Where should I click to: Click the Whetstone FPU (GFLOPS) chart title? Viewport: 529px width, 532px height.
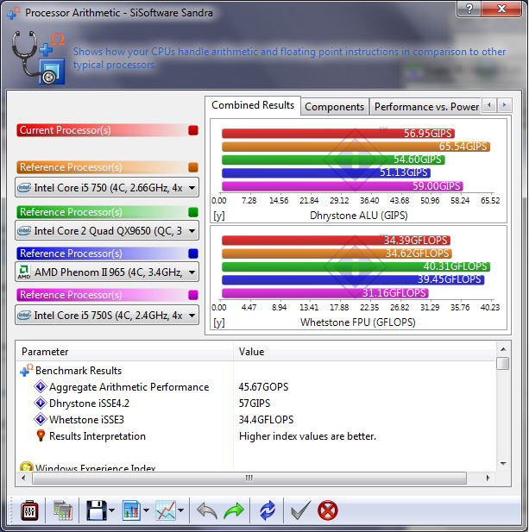358,322
